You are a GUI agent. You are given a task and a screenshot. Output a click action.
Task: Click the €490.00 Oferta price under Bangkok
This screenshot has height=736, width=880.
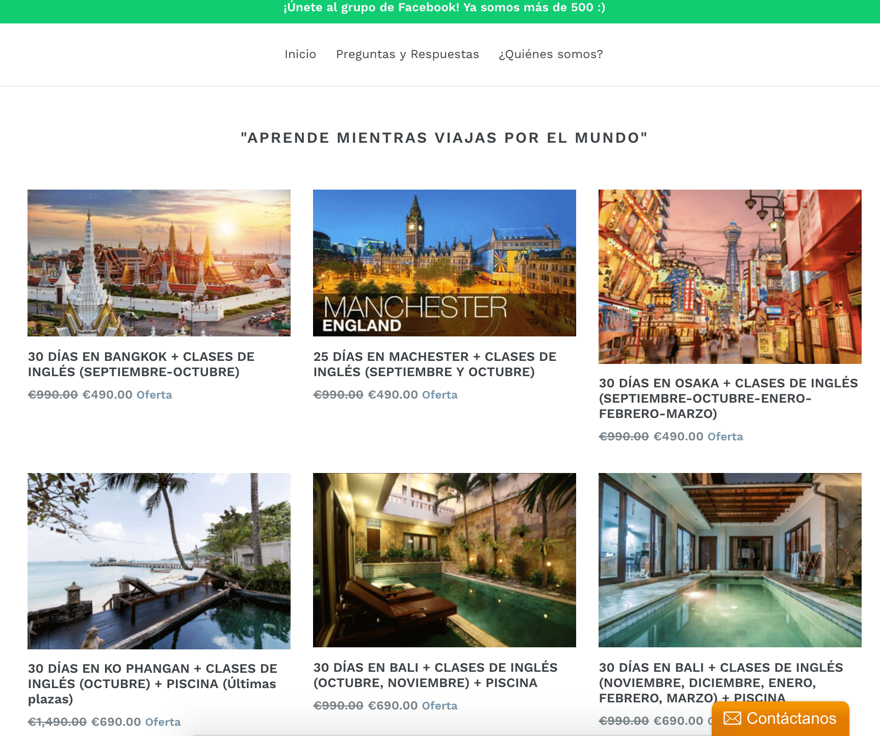pos(127,395)
